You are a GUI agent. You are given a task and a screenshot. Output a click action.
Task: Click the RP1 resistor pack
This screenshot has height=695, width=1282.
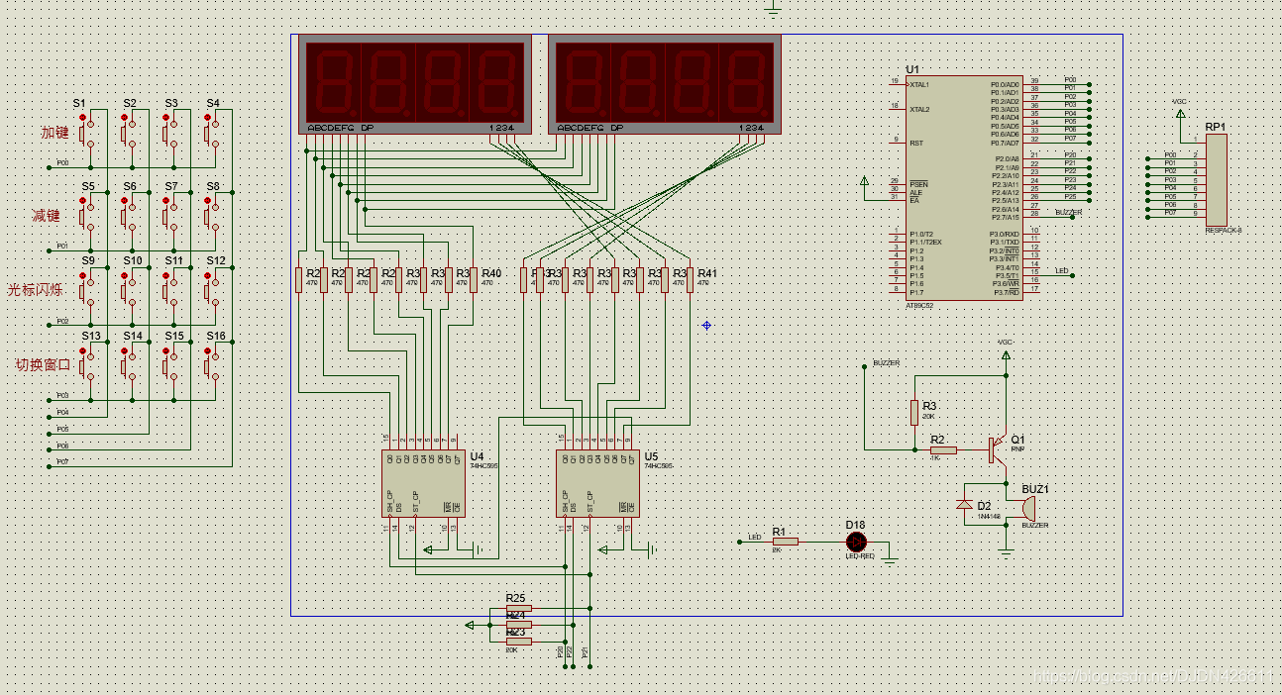point(1216,180)
